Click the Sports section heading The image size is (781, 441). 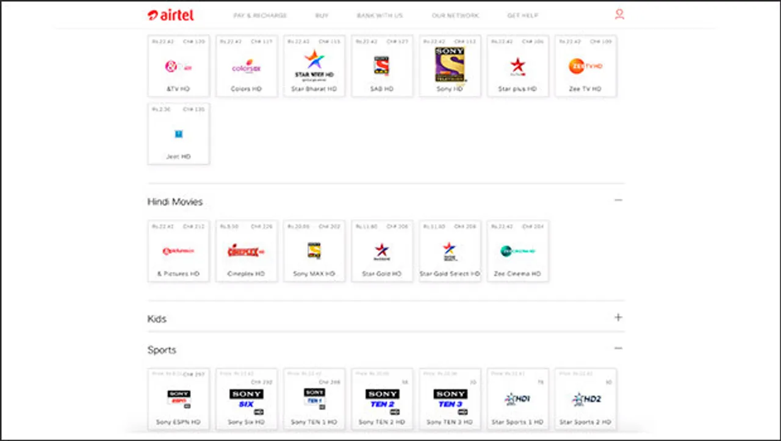(162, 350)
